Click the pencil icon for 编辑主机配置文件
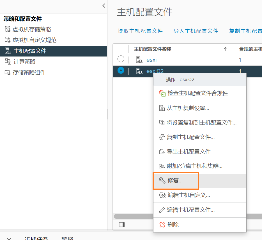The width and height of the screenshot is (262, 240). [162, 210]
